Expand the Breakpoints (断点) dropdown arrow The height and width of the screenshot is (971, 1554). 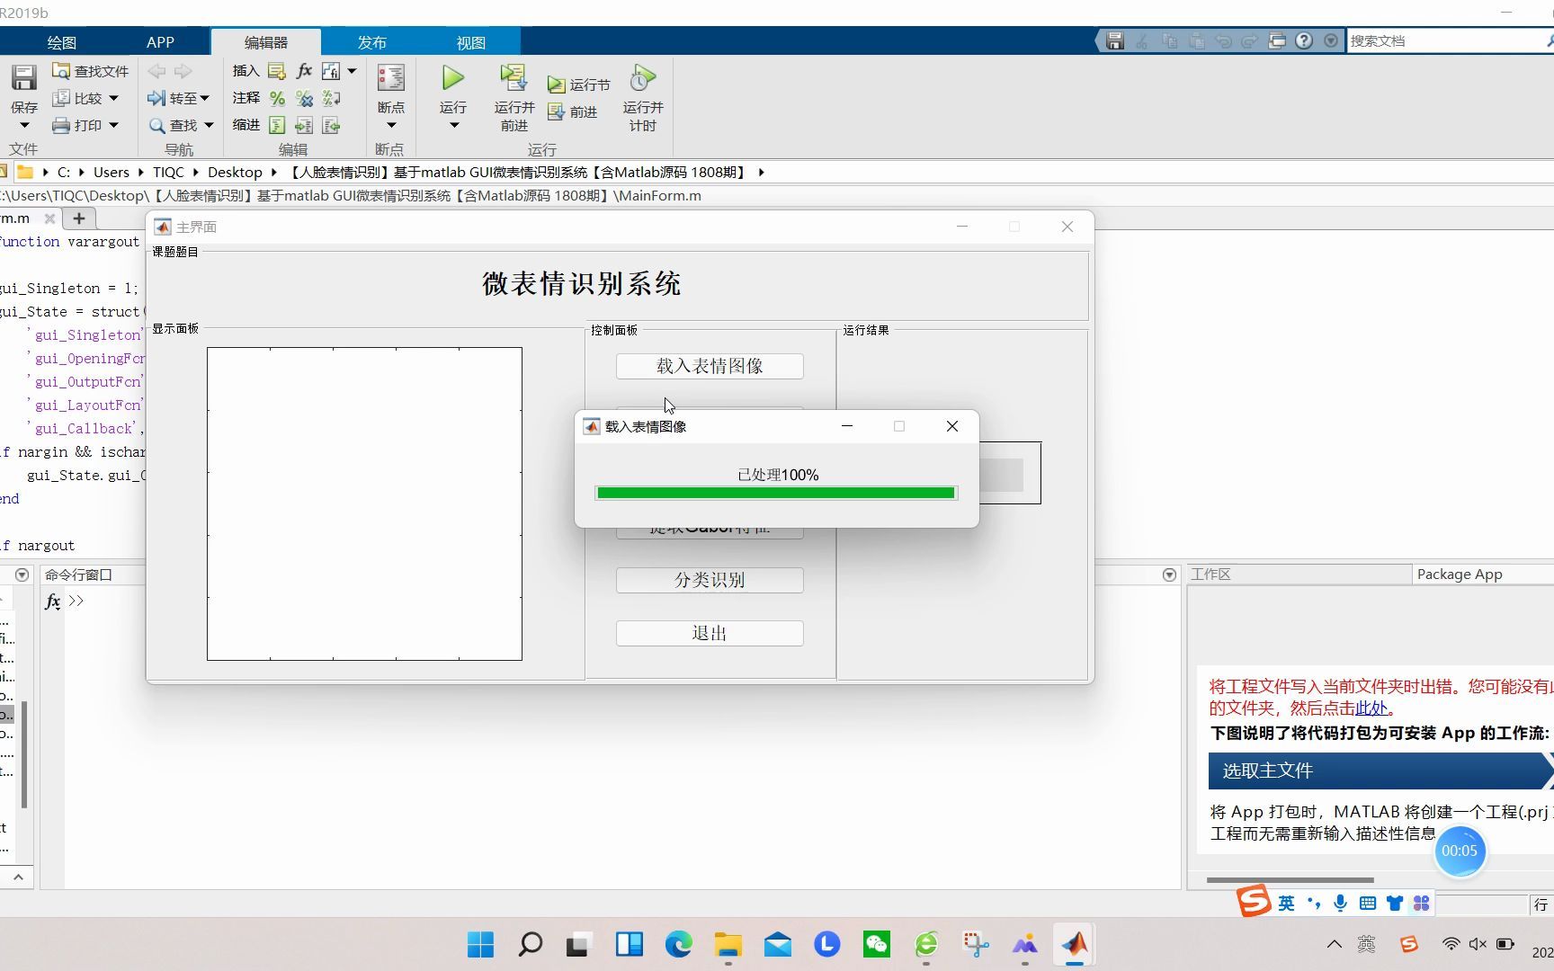(x=391, y=126)
